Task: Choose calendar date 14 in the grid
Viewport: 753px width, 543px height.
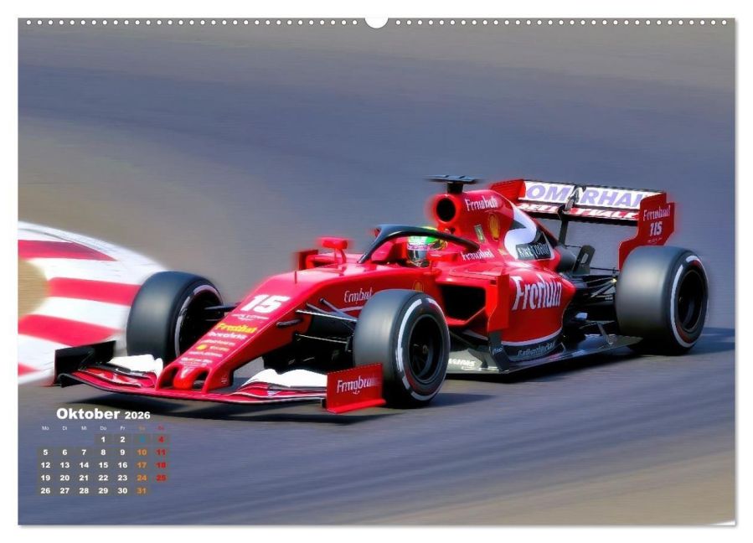Action: pyautogui.click(x=84, y=465)
